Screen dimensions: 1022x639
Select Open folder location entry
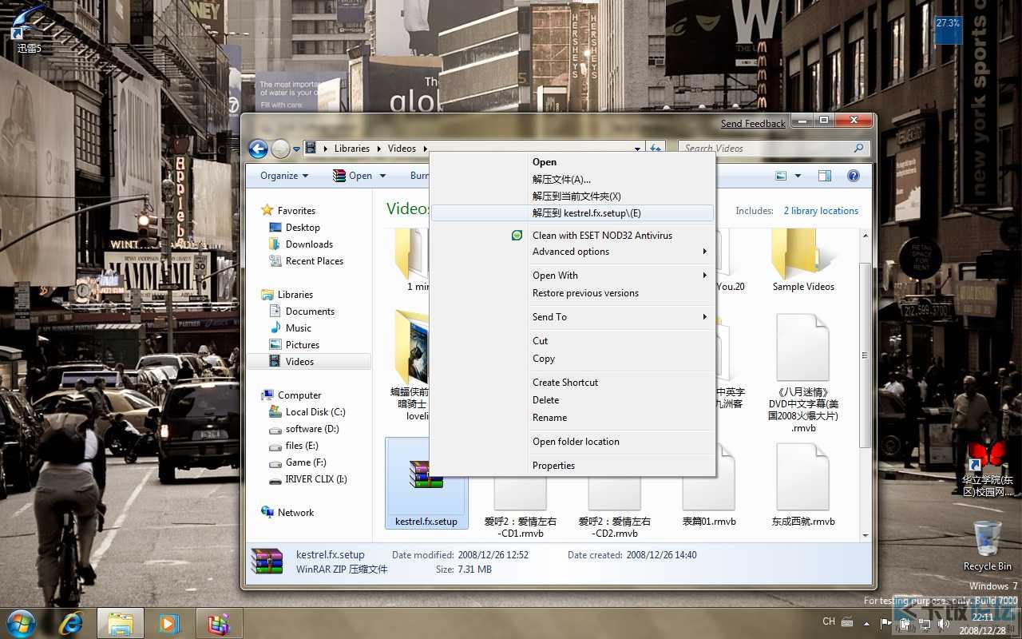click(x=572, y=442)
